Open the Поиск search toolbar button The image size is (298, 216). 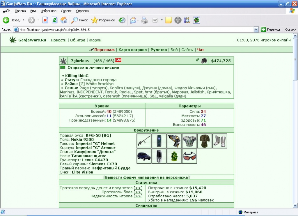[x=79, y=20]
